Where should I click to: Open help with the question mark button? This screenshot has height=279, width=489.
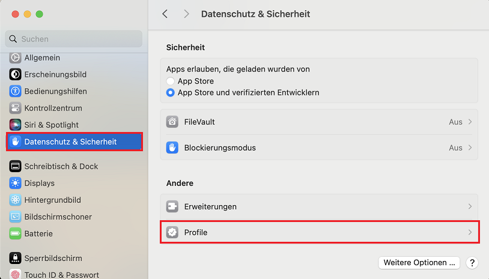click(472, 263)
